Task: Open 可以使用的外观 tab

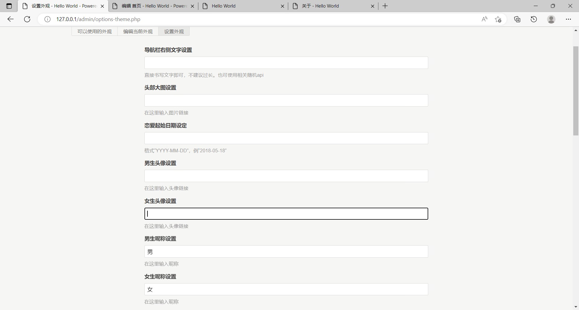Action: point(94,31)
